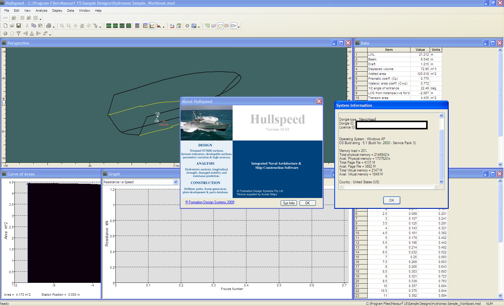Open the Help menu
The width and height of the screenshot is (504, 306).
pyautogui.click(x=98, y=11)
